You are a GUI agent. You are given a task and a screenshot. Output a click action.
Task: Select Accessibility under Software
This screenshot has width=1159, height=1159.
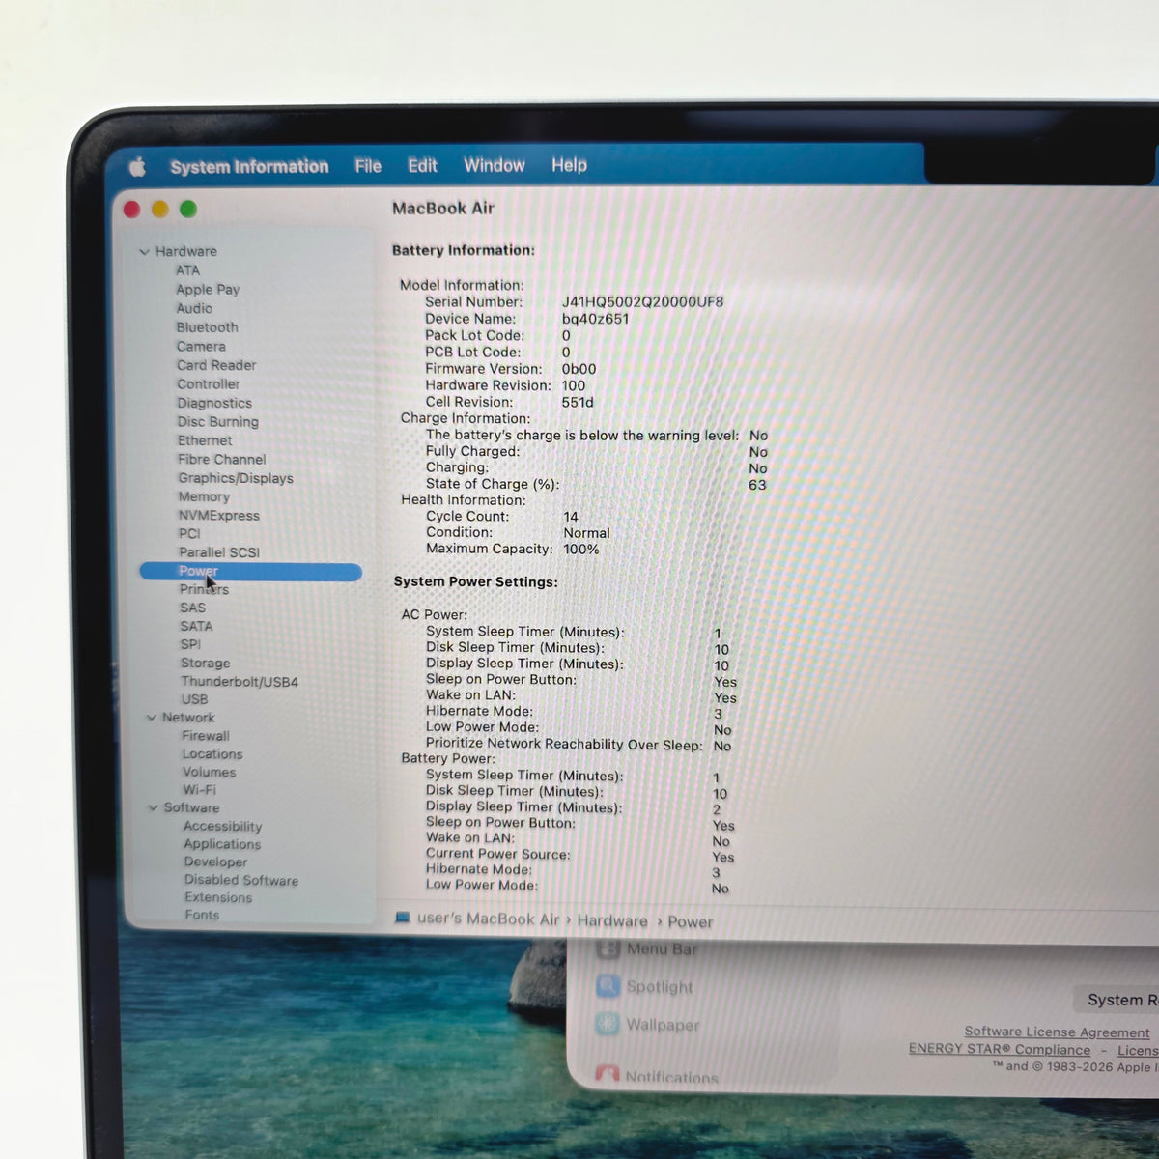222,826
